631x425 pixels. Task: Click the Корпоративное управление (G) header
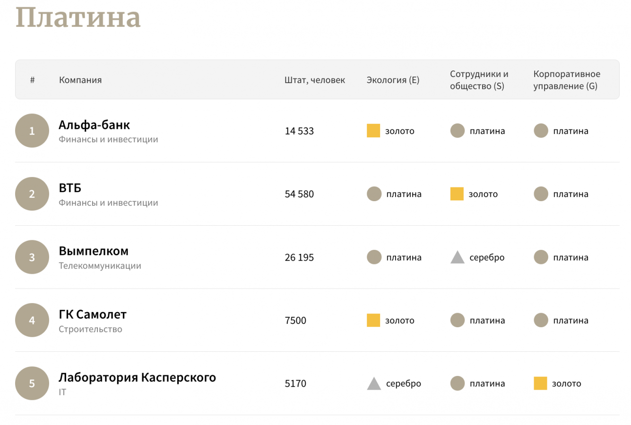[567, 80]
